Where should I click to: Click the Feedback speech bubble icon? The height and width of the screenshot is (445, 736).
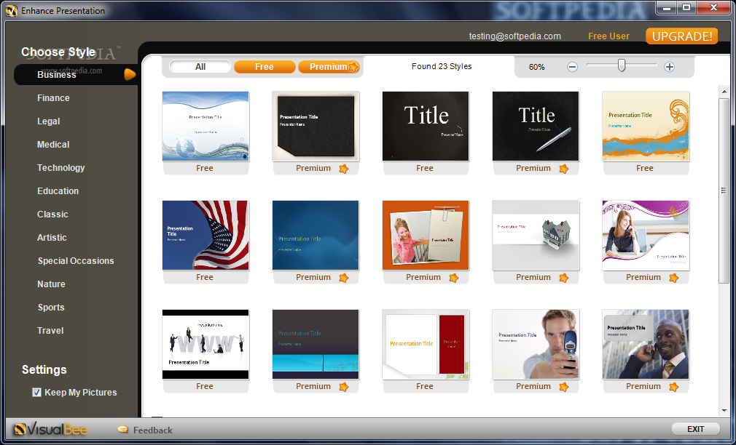[x=123, y=429]
